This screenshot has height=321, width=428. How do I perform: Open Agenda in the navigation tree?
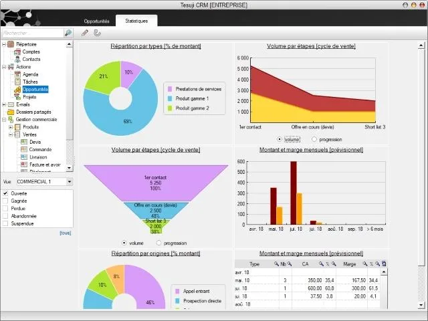click(30, 74)
